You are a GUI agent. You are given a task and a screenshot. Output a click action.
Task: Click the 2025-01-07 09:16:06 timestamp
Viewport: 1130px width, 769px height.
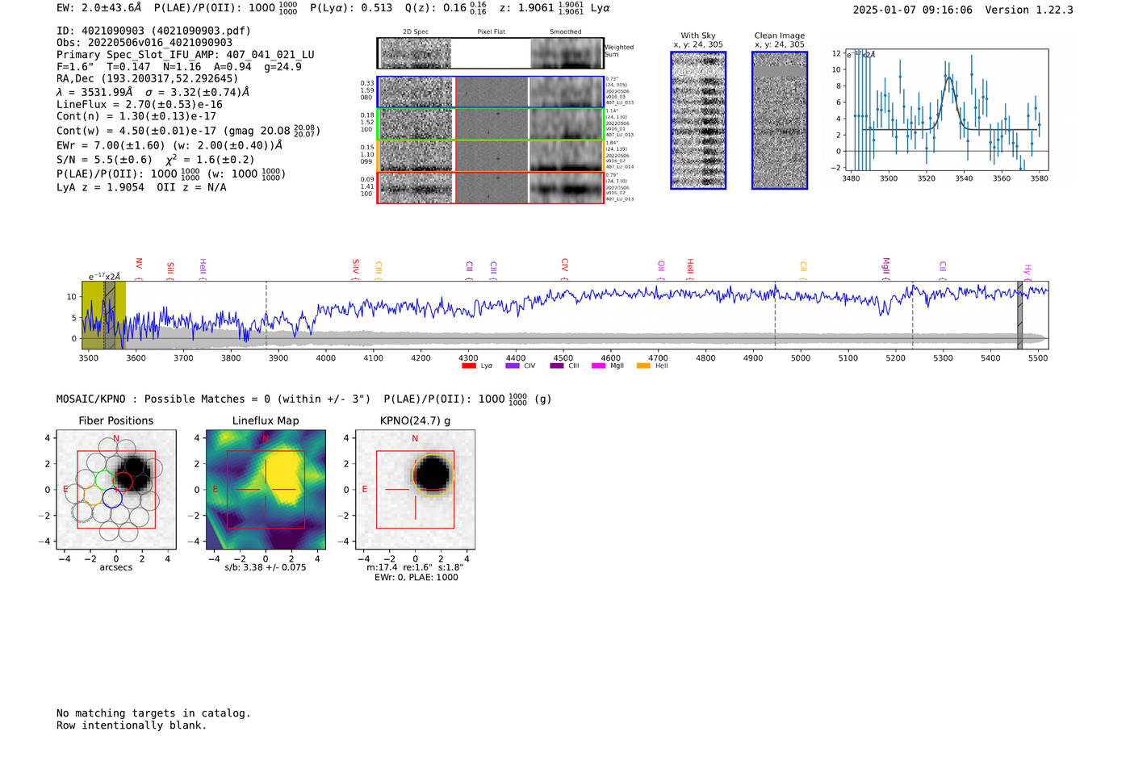(913, 10)
